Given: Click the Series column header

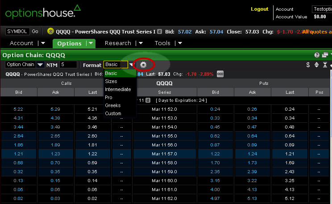Looking at the screenshot, I should click(165, 92).
